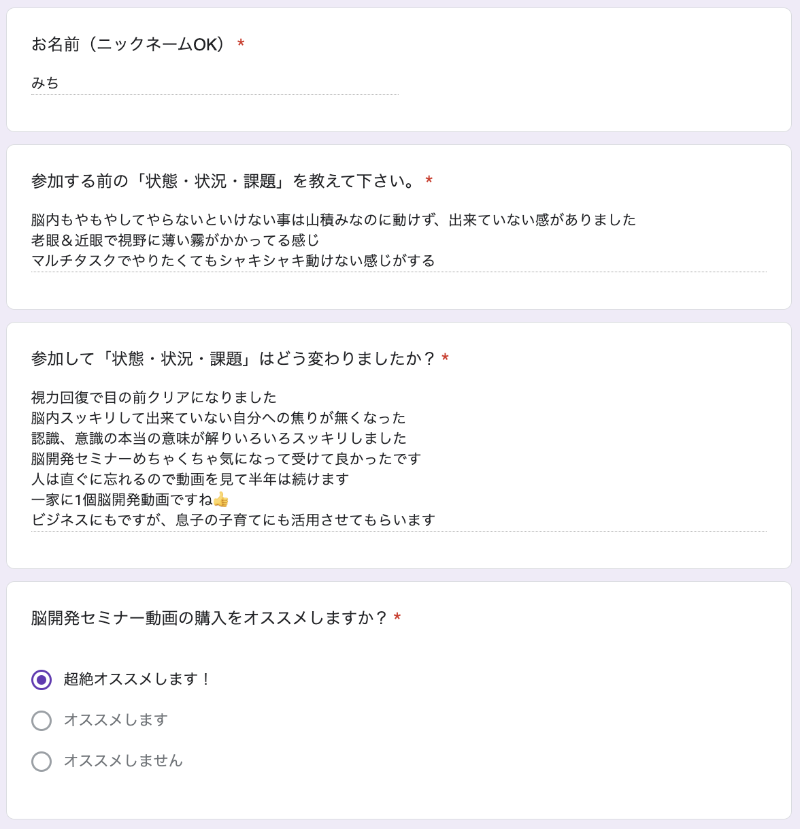This screenshot has height=829, width=800.
Task: Click the red asterisk beside お名前 question
Action: (241, 45)
